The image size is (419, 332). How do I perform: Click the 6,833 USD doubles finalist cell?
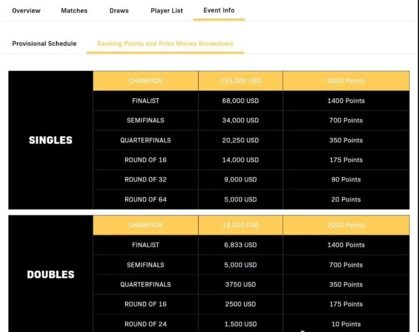tap(240, 245)
